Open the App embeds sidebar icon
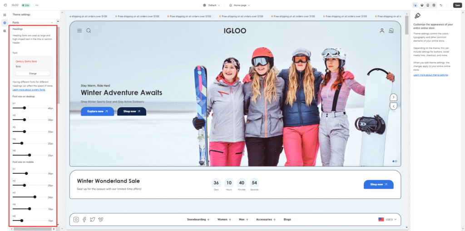The width and height of the screenshot is (465, 231). tap(5, 30)
